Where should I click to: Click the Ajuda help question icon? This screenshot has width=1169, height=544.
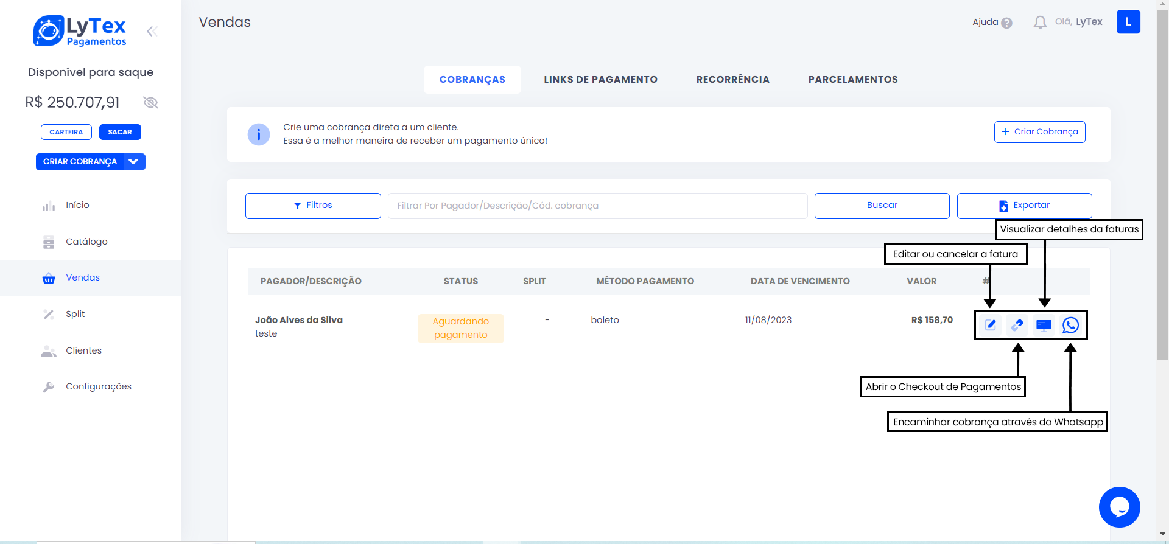pos(1006,23)
